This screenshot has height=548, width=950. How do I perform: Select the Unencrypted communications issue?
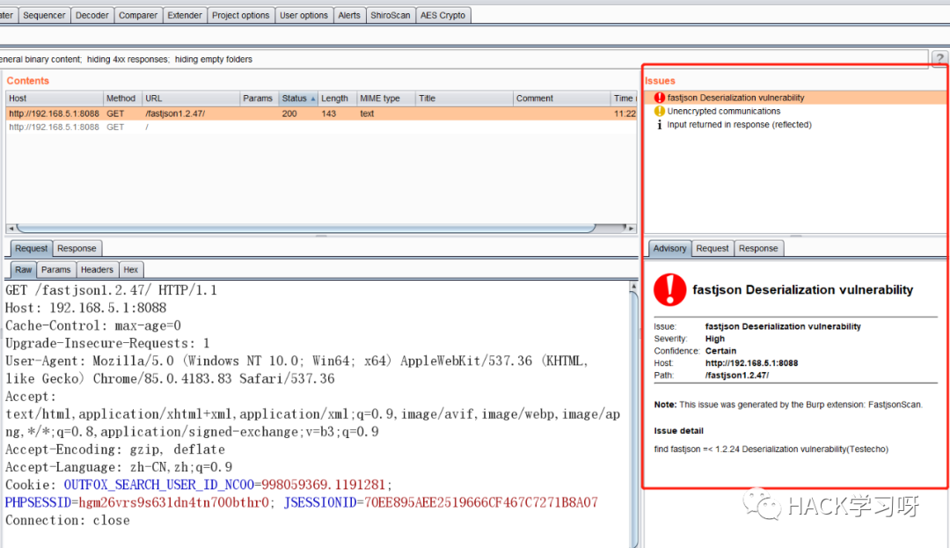pyautogui.click(x=724, y=111)
